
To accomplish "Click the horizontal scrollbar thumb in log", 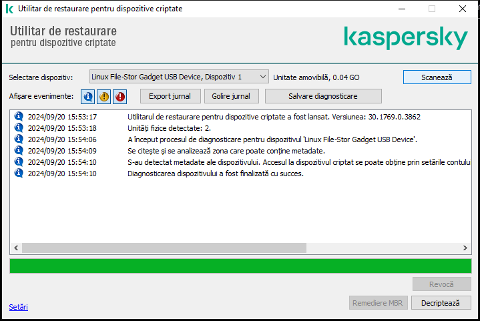I will coord(164,248).
